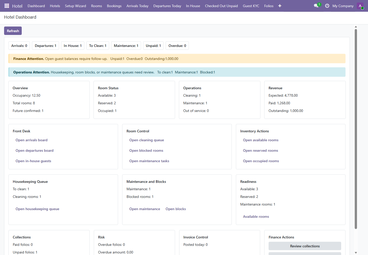Image resolution: width=368 pixels, height=255 pixels.
Task: Click the Maintenance: 1 badge
Action: 126,46
